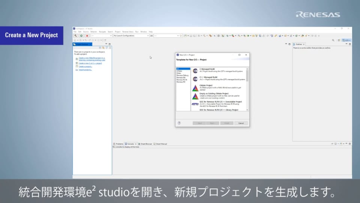This screenshot has width=360, height=203.
Task: Click the Cancel button in the dialog
Action: (x=241, y=123)
